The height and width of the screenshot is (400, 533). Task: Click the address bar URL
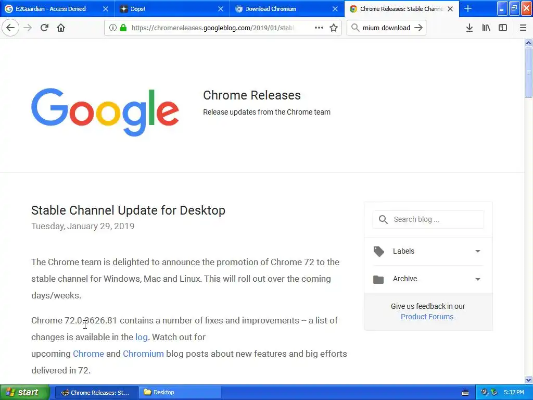(213, 28)
